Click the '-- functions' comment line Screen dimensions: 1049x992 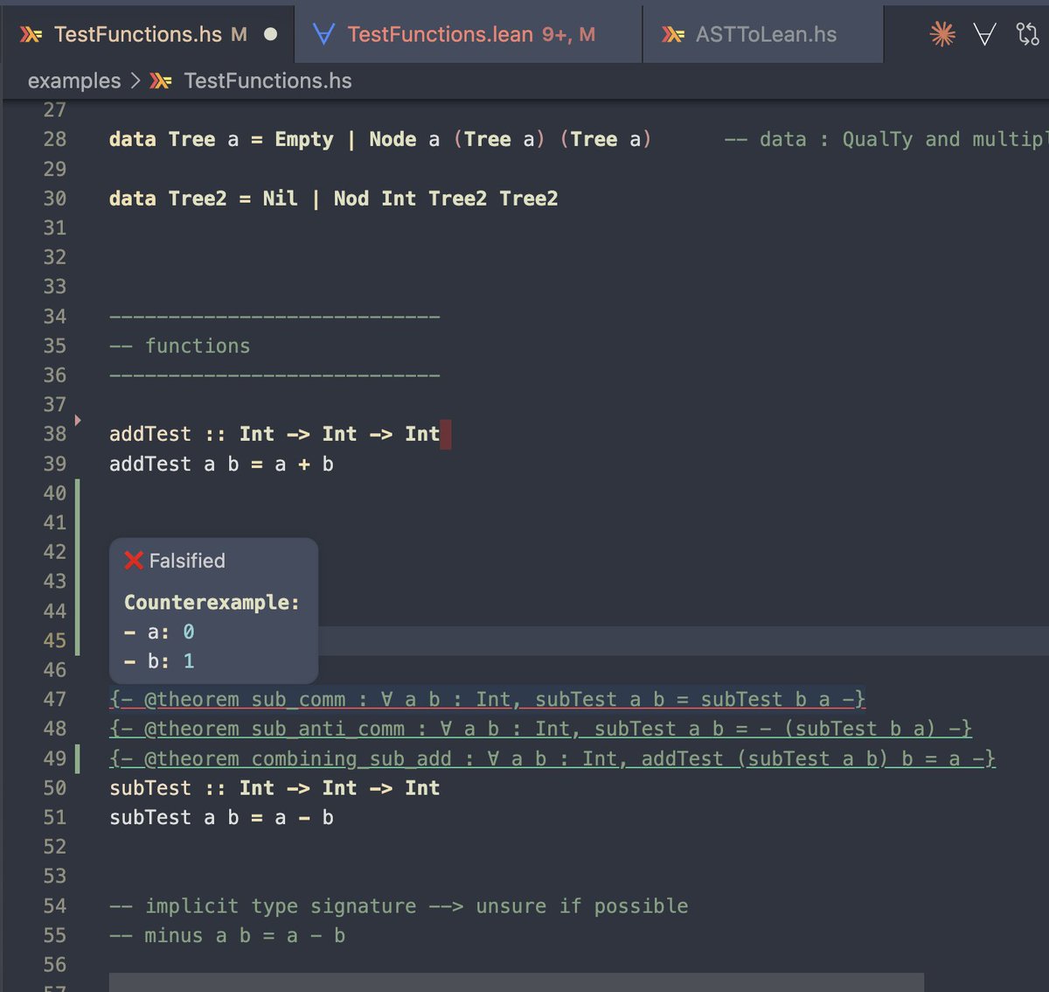tap(179, 346)
